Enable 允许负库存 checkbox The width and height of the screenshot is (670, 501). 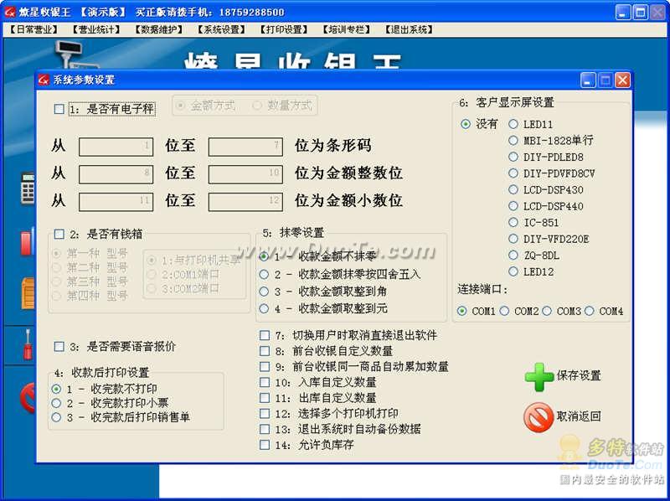(x=265, y=445)
